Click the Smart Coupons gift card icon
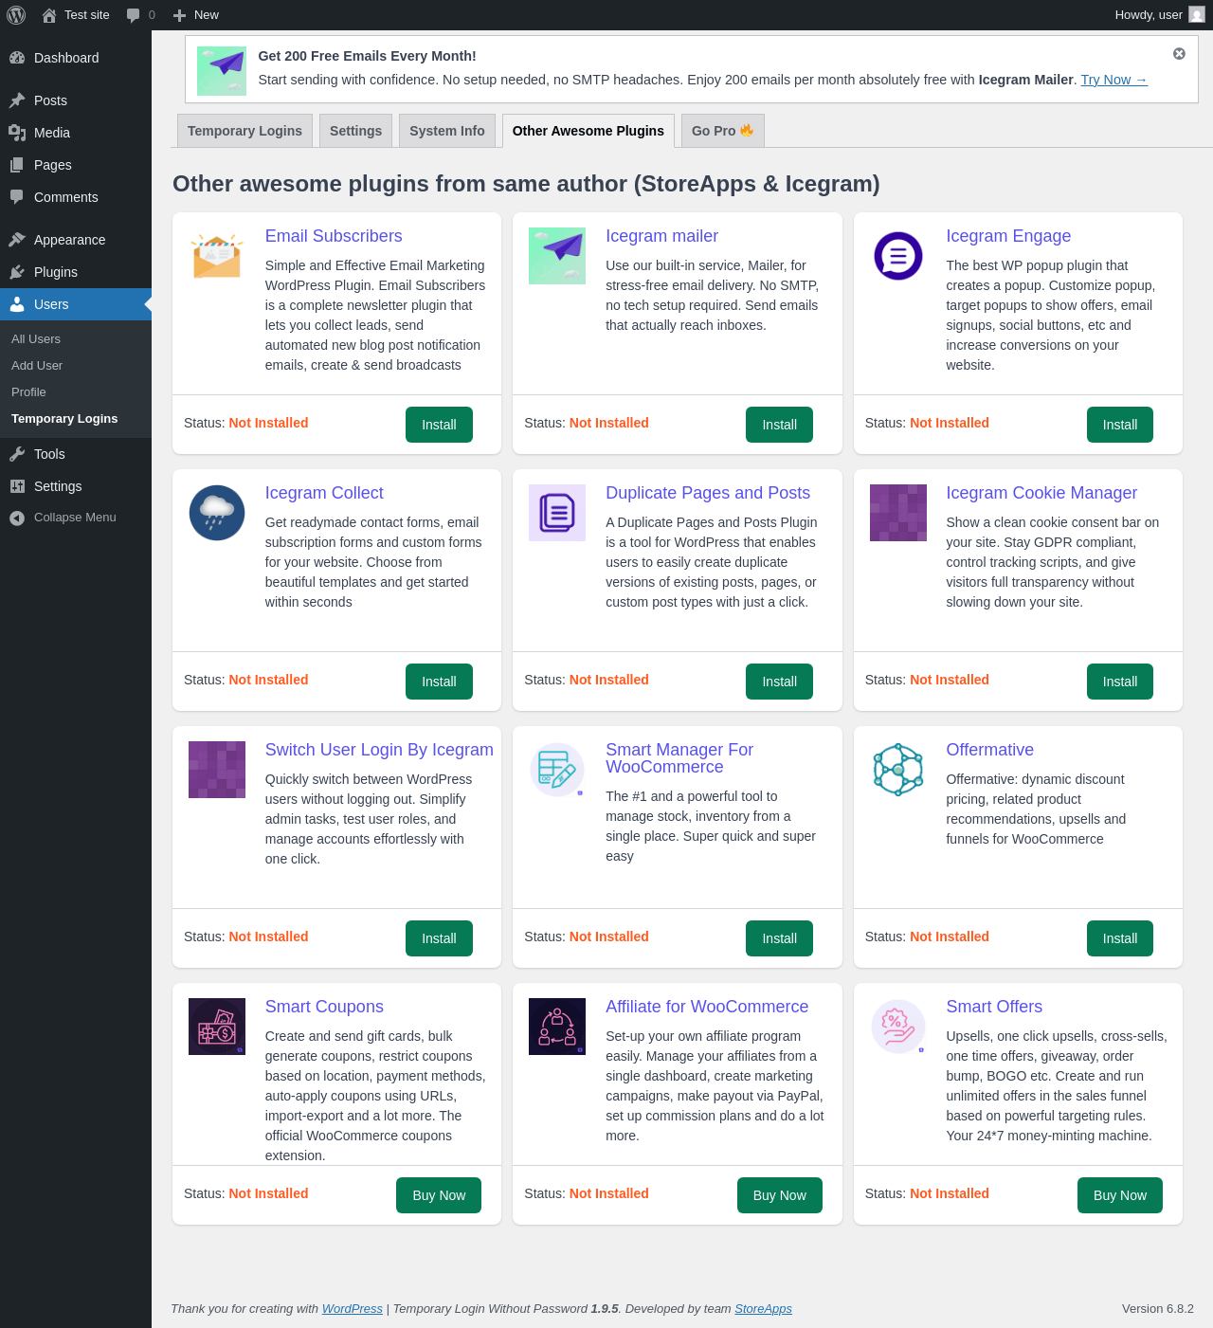The width and height of the screenshot is (1213, 1328). pyautogui.click(x=217, y=1027)
